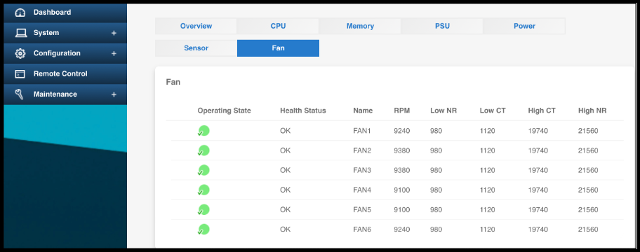Select the FAN3 name cell
Screen dimensions: 640x252
pos(362,170)
